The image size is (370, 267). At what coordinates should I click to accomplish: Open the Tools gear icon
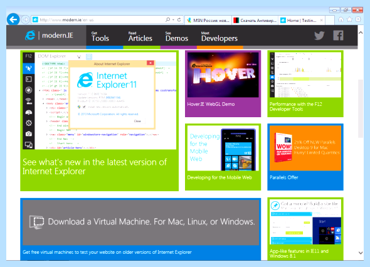(358, 19)
